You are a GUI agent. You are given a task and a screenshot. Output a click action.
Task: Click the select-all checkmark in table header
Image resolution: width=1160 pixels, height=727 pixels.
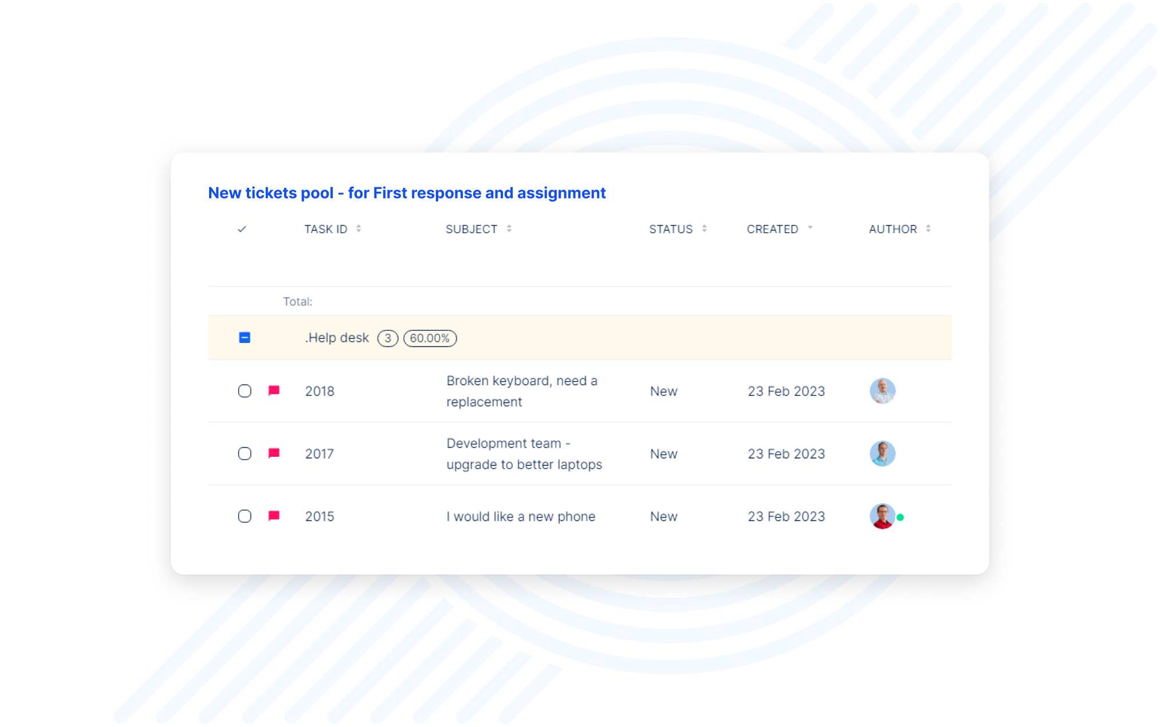242,229
